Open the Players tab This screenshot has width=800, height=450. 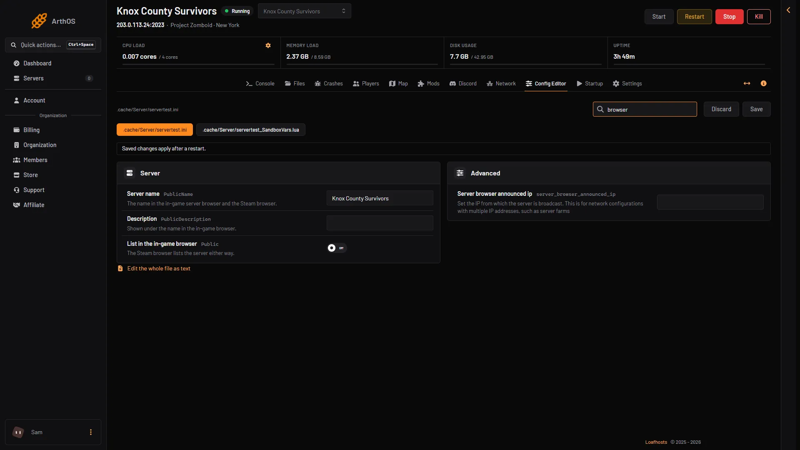[x=366, y=84]
